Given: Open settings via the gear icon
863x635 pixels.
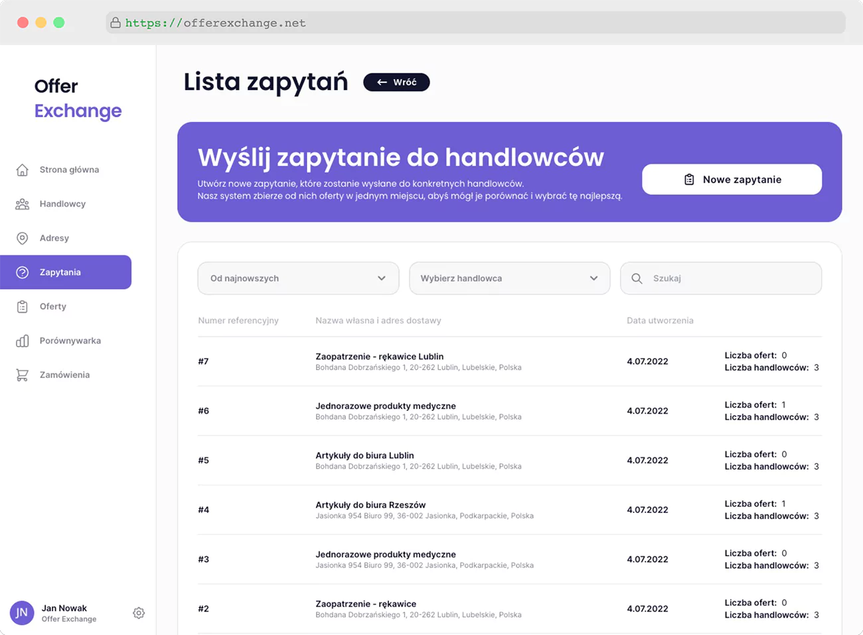Looking at the screenshot, I should pyautogui.click(x=139, y=612).
